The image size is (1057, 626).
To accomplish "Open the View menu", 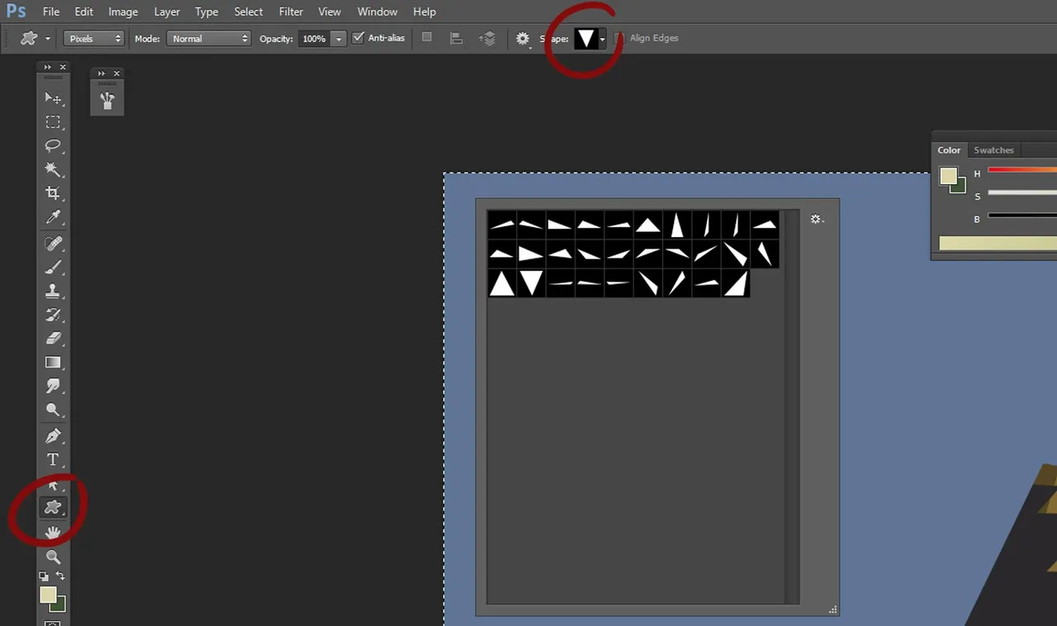I will point(329,12).
